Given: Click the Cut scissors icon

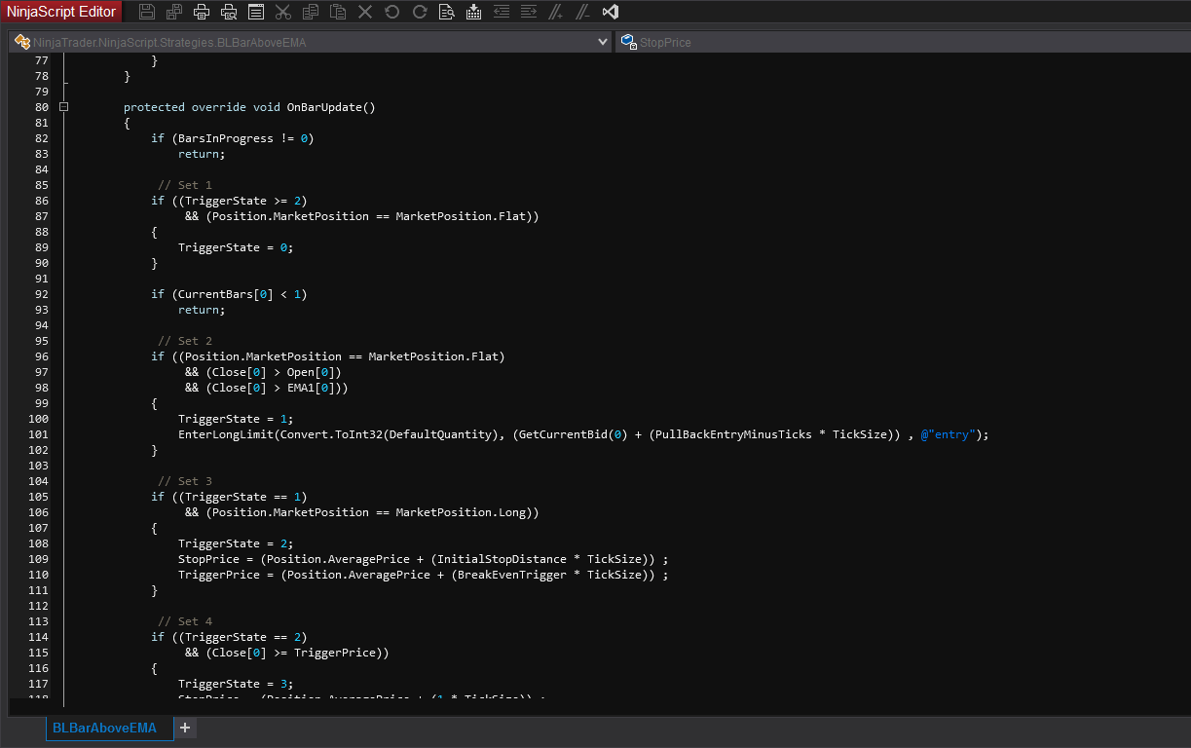Looking at the screenshot, I should pyautogui.click(x=283, y=12).
